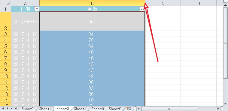The width and height of the screenshot is (228, 111).
Task: Select cell with value 43
Action: pos(92,70)
